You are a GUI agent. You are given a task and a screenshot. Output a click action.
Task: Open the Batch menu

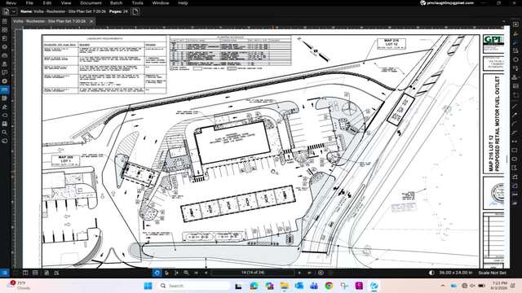[x=116, y=3]
